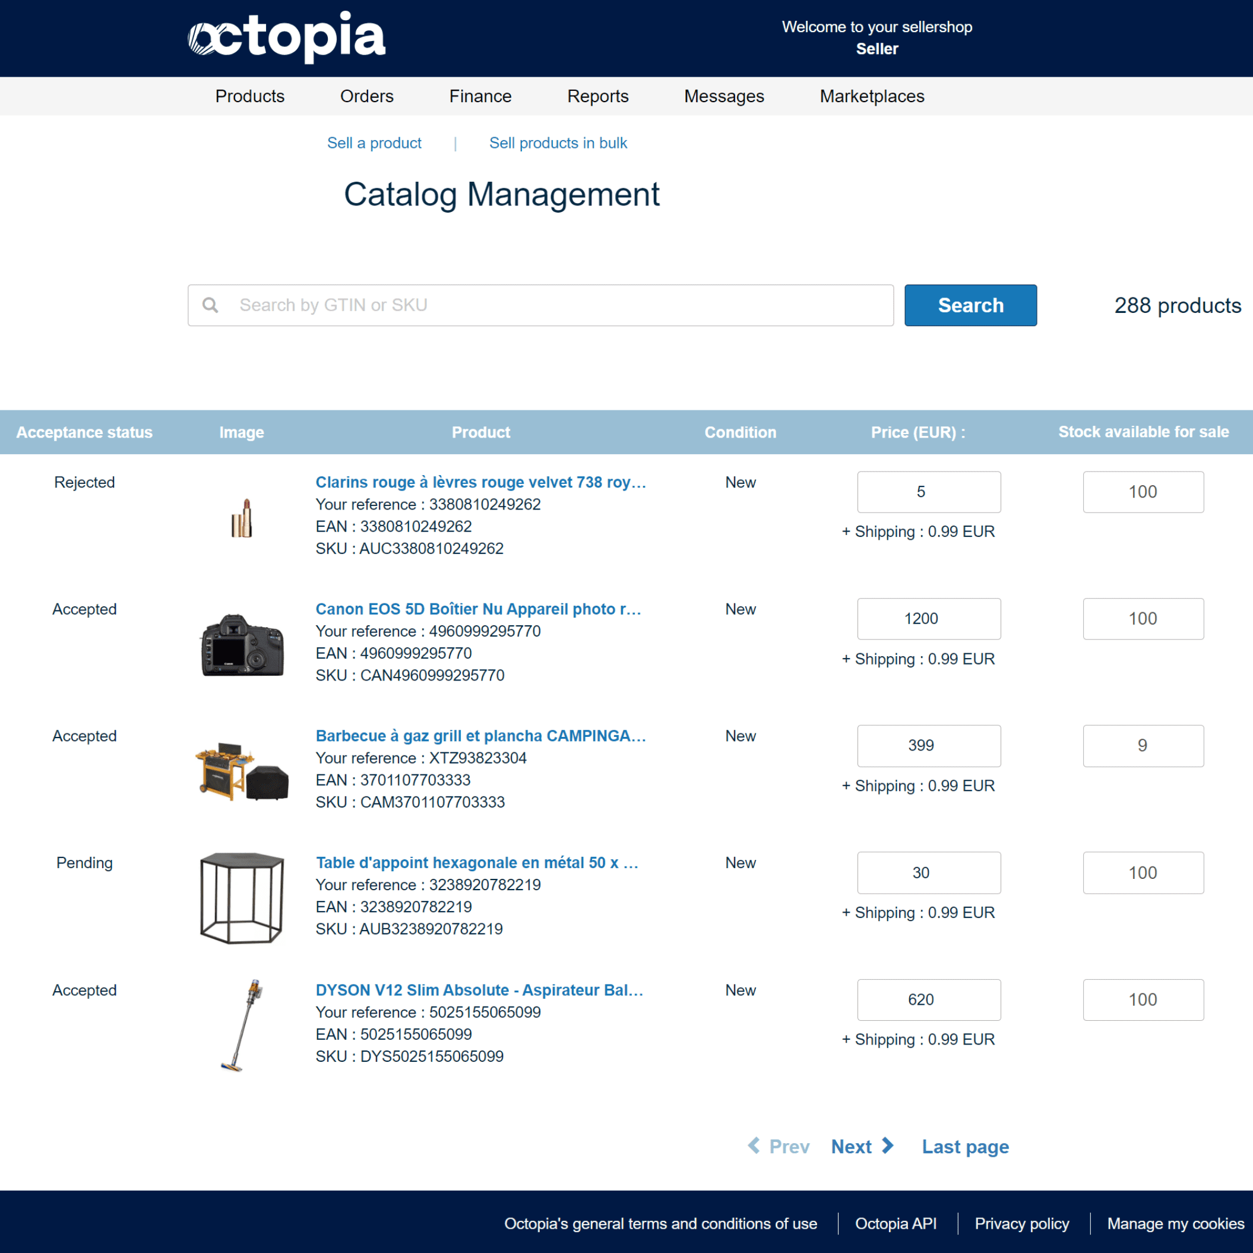1253x1253 pixels.
Task: Select Your reference : XTZ93823304 text
Action: 421,758
